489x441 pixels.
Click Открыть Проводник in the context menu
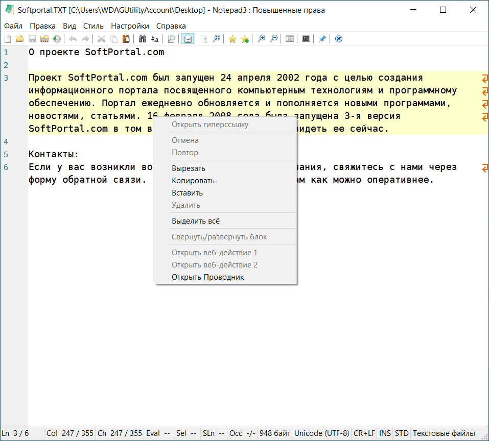coord(208,277)
